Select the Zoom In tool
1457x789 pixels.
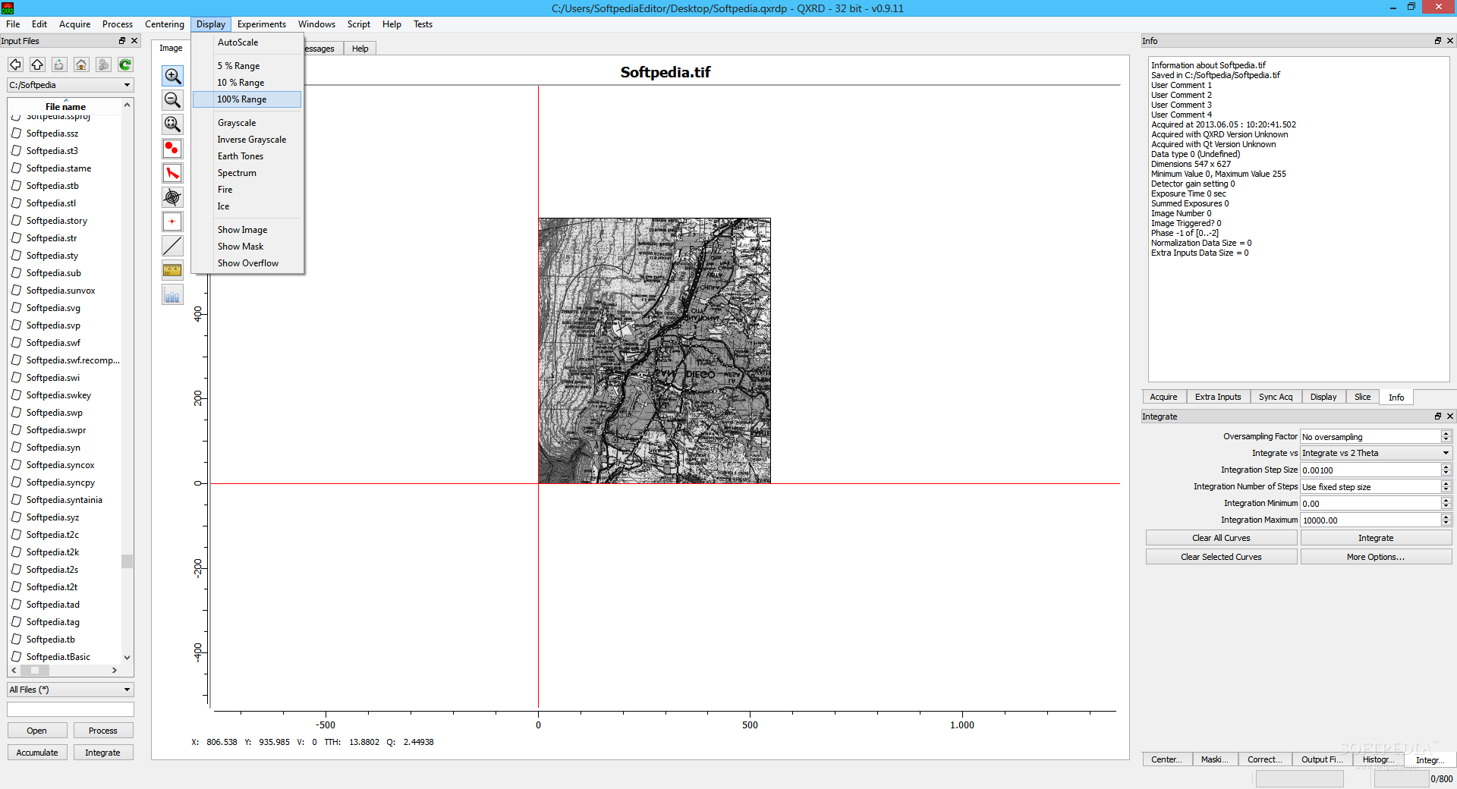click(x=172, y=76)
